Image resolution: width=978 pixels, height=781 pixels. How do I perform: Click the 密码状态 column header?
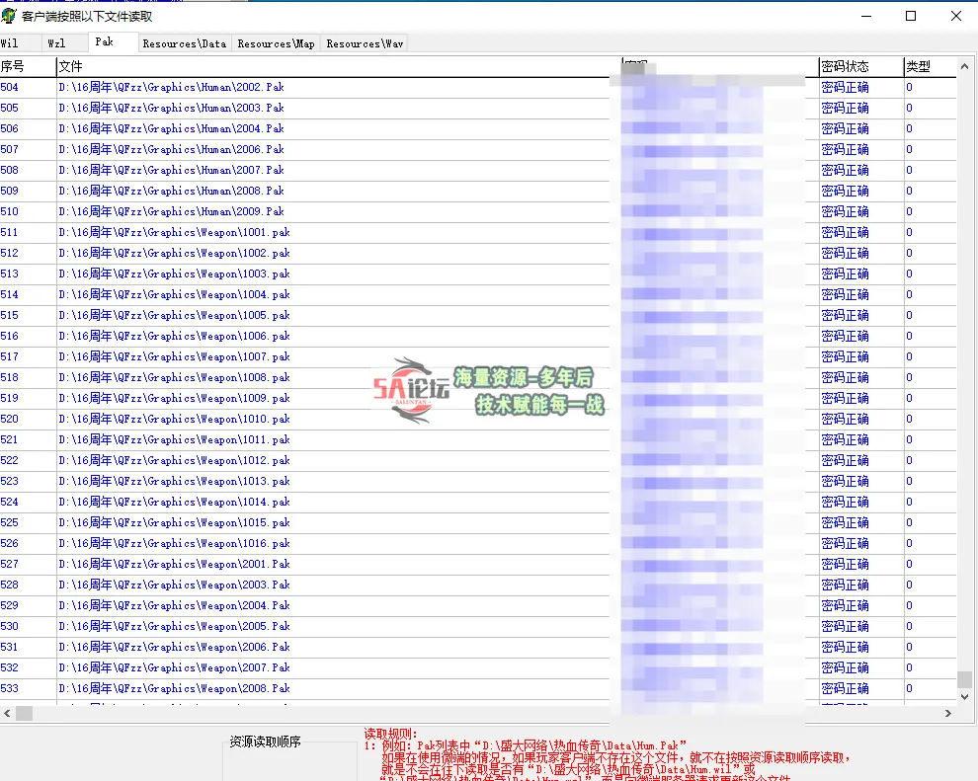click(x=861, y=67)
